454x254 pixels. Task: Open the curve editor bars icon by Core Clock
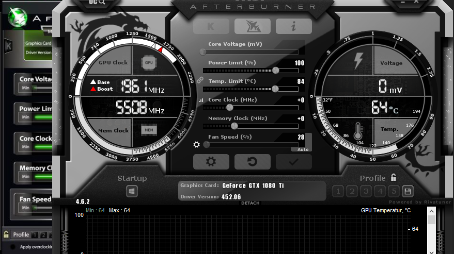tap(201, 100)
